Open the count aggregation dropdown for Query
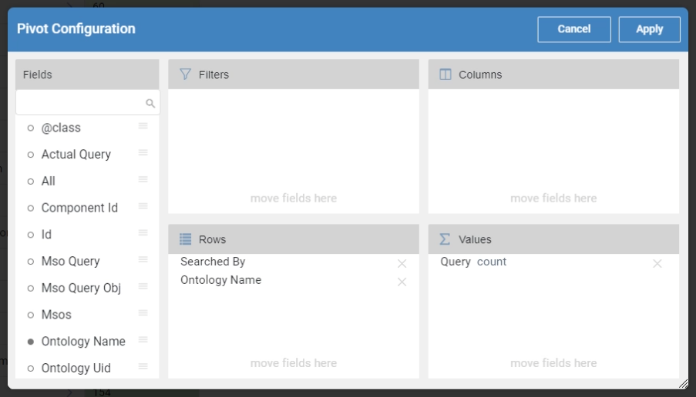696x397 pixels. (x=492, y=262)
